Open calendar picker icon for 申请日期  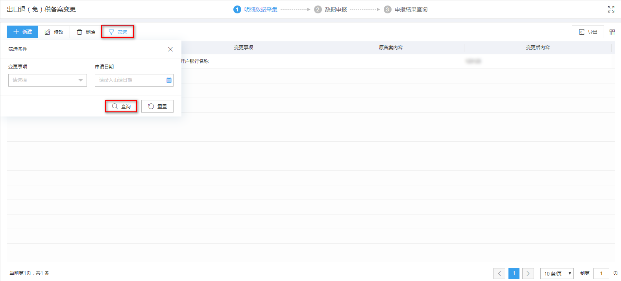coord(169,80)
